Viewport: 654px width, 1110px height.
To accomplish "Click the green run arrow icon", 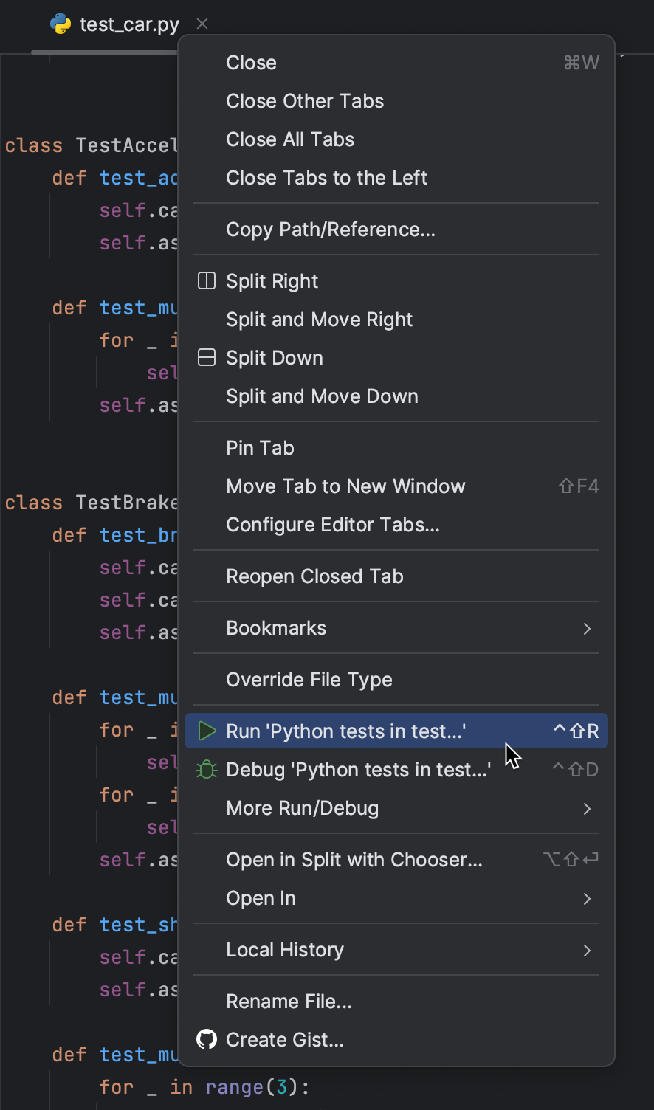I will [x=206, y=731].
